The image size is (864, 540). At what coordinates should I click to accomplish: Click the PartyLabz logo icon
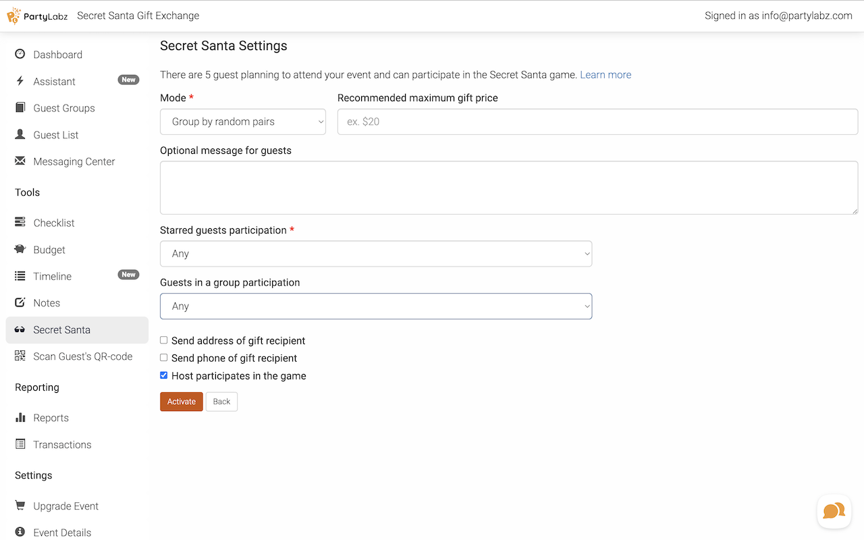[x=14, y=16]
